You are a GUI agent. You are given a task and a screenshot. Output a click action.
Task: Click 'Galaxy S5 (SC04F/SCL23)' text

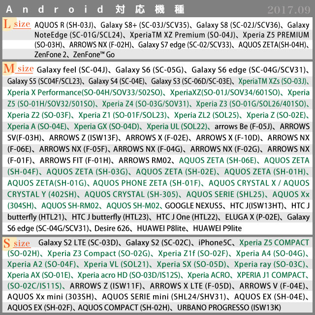(44, 81)
